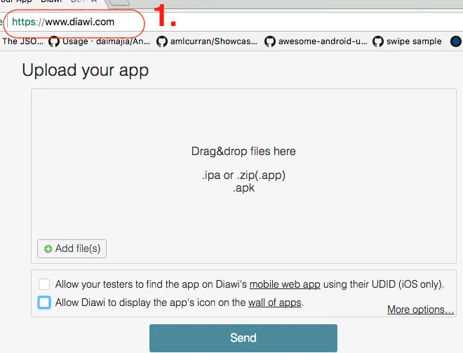The image size is (463, 353).
Task: Click the Send button
Action: [243, 338]
